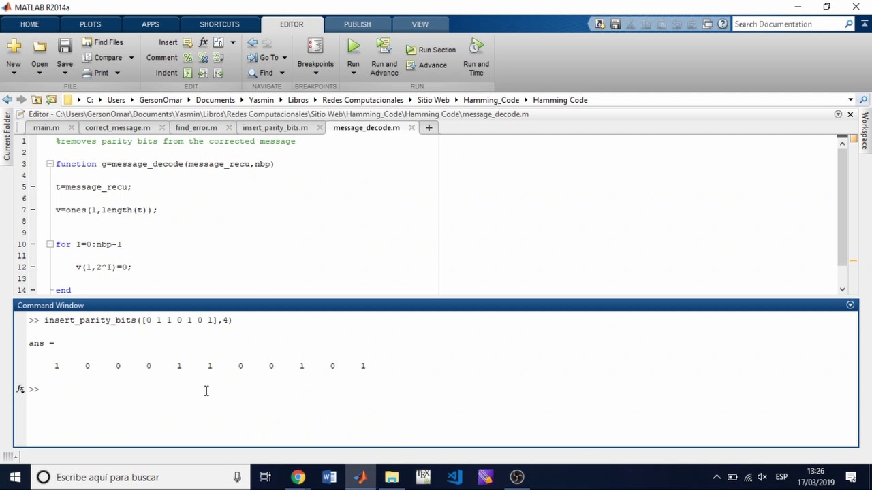
Task: Click the quick access Save icon
Action: click(x=615, y=24)
